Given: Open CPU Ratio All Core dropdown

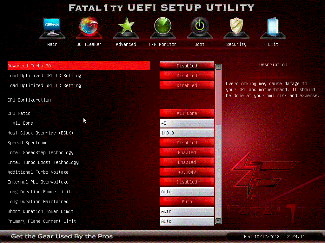Looking at the screenshot, I should coord(187,113).
